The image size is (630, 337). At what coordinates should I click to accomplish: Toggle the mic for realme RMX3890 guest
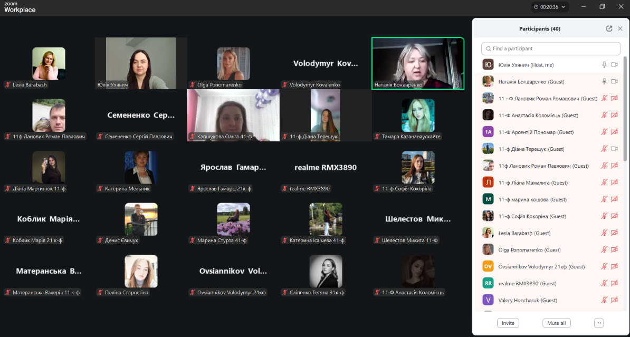pos(604,283)
